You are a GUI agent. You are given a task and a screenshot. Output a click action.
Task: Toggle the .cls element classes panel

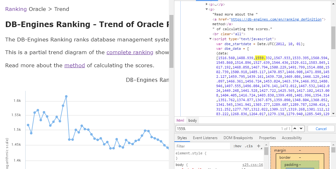tap(249, 146)
